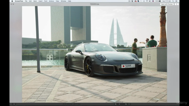Open the US flag input source menu

153,1
